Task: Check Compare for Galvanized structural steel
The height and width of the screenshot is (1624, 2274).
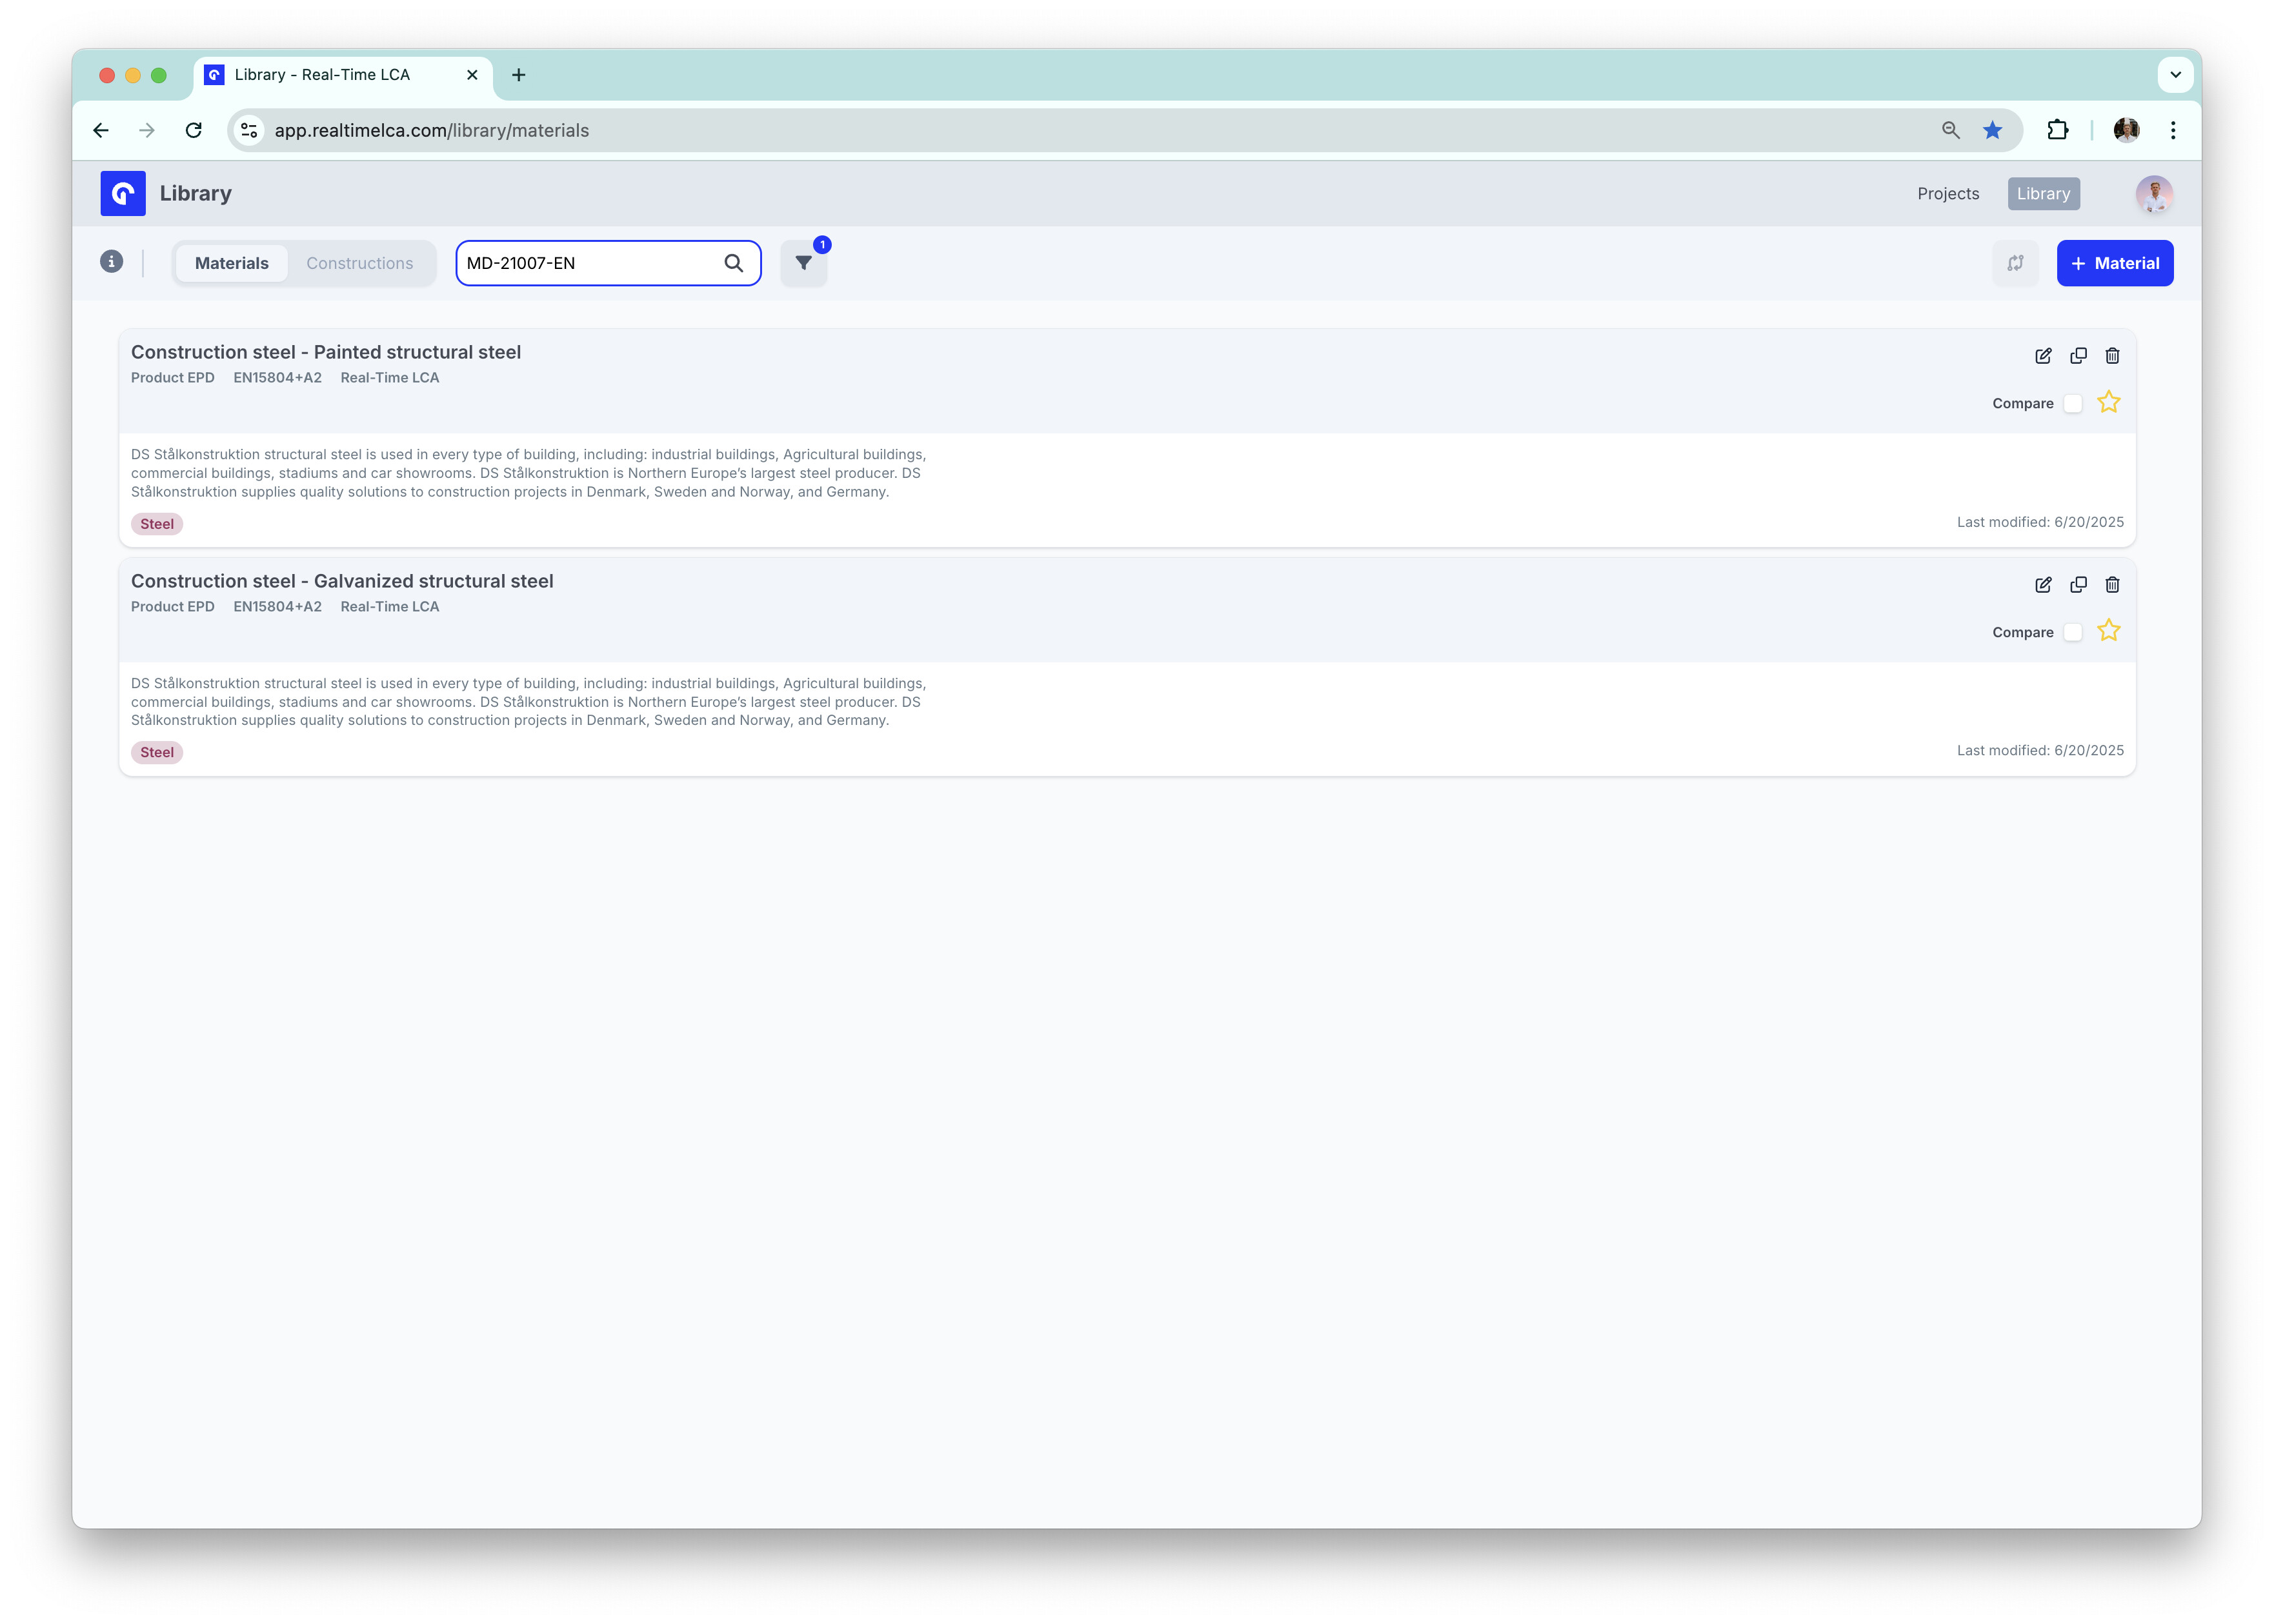Action: tap(2073, 632)
